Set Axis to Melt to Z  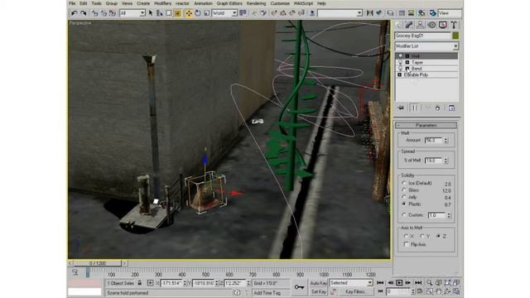coord(438,236)
